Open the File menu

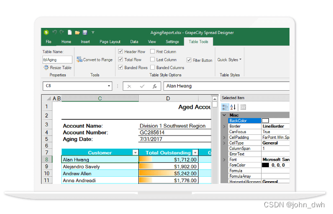[49, 42]
